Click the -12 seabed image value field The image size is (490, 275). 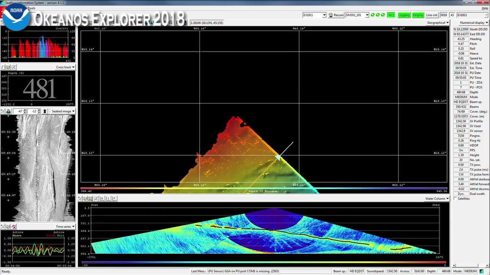click(x=33, y=111)
